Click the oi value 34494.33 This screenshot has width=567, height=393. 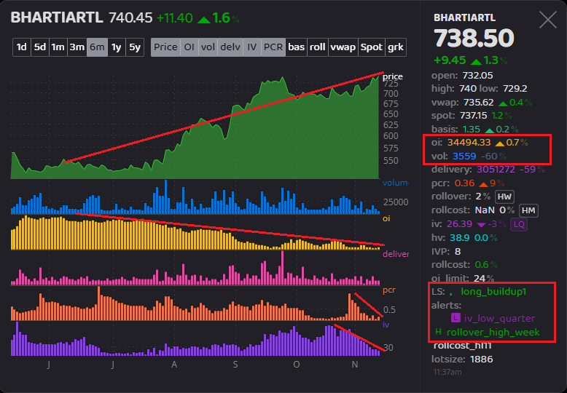[469, 143]
